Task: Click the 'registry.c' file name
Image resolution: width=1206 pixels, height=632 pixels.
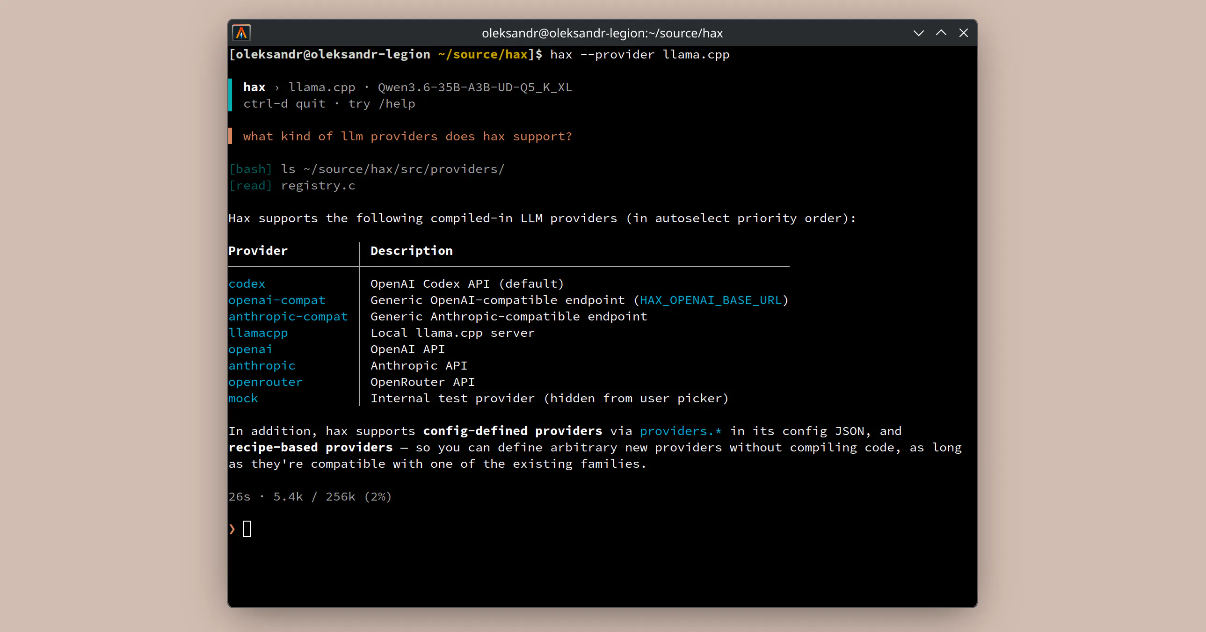Action: [318, 186]
